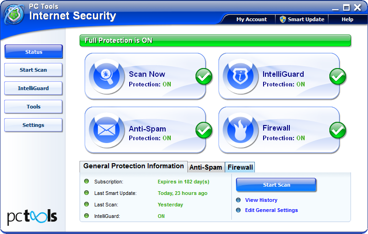
Task: Open Settings from the left sidebar
Action: click(34, 125)
